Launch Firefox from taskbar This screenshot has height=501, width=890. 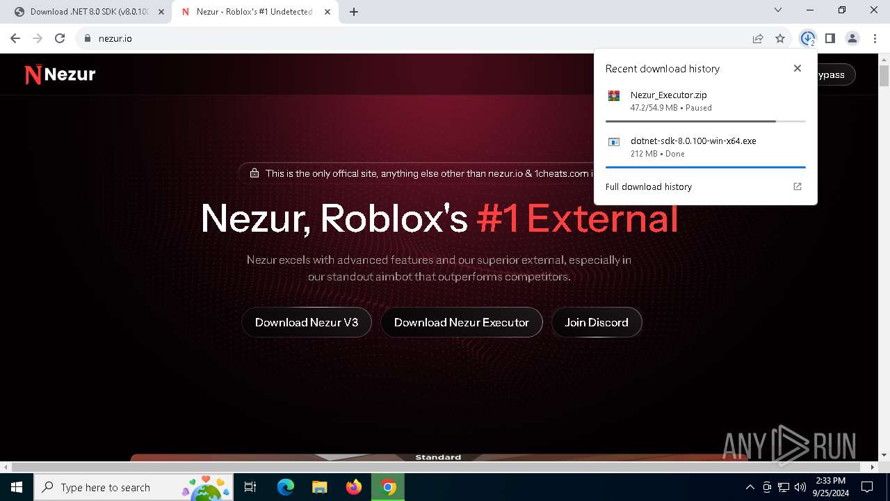pos(354,487)
